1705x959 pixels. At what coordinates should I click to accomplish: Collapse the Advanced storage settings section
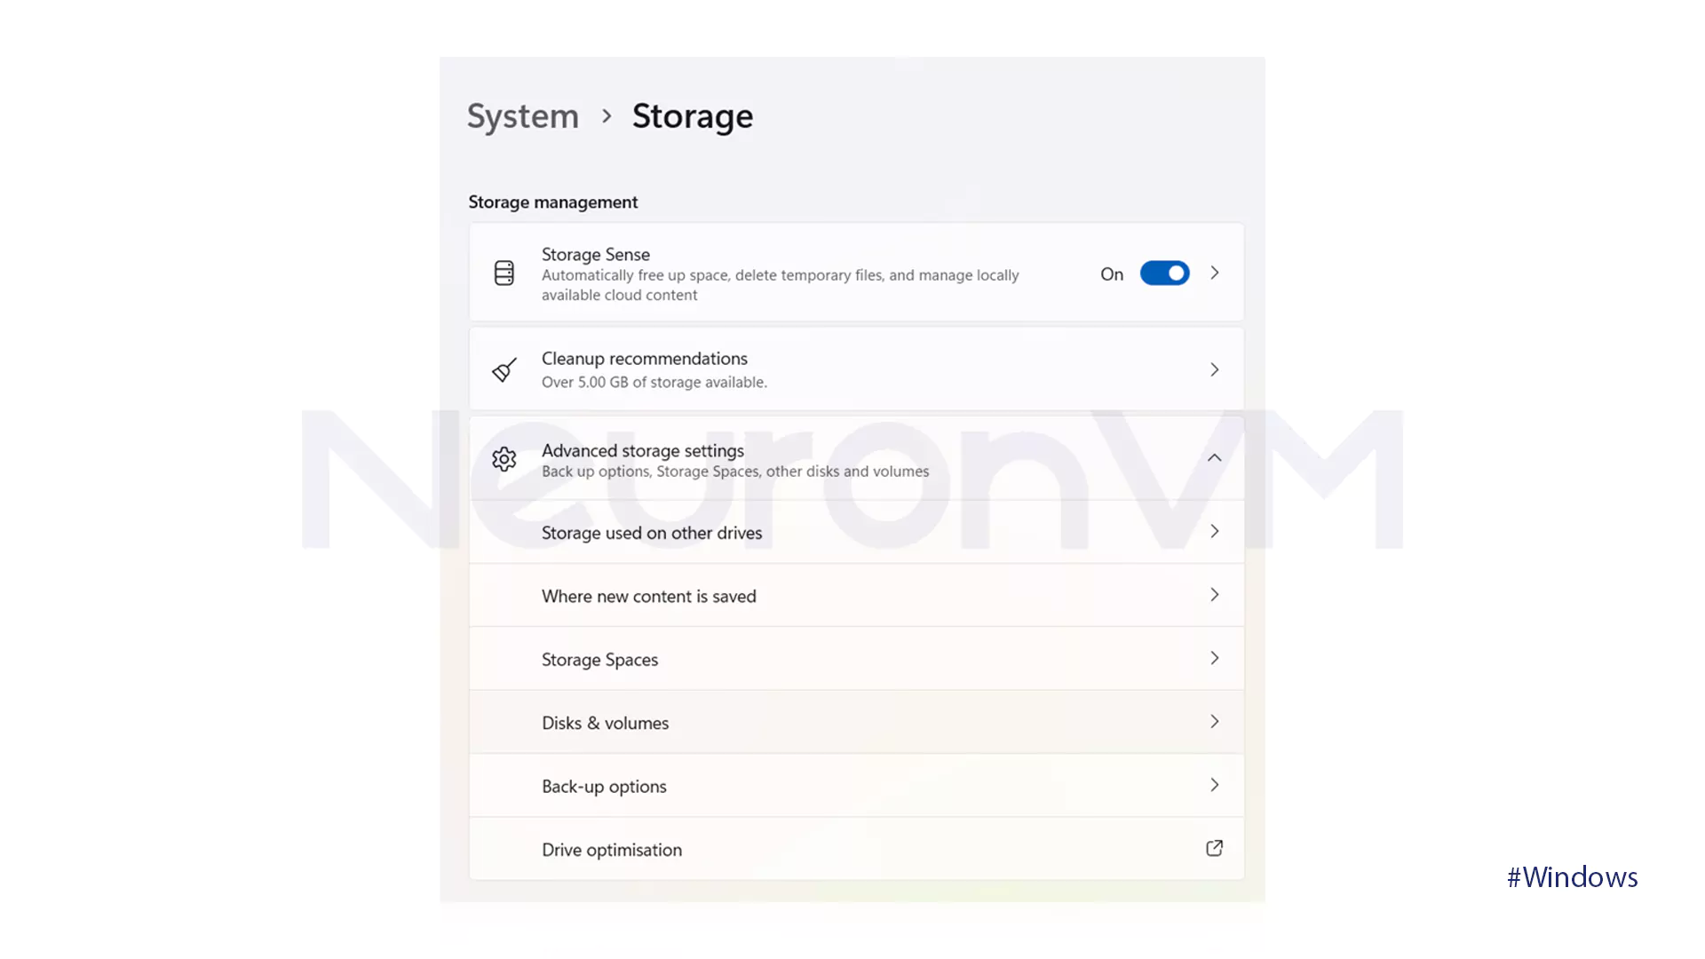point(1214,457)
